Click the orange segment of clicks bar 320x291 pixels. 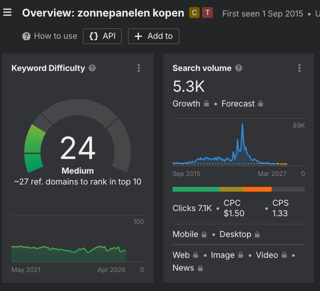[x=257, y=189]
